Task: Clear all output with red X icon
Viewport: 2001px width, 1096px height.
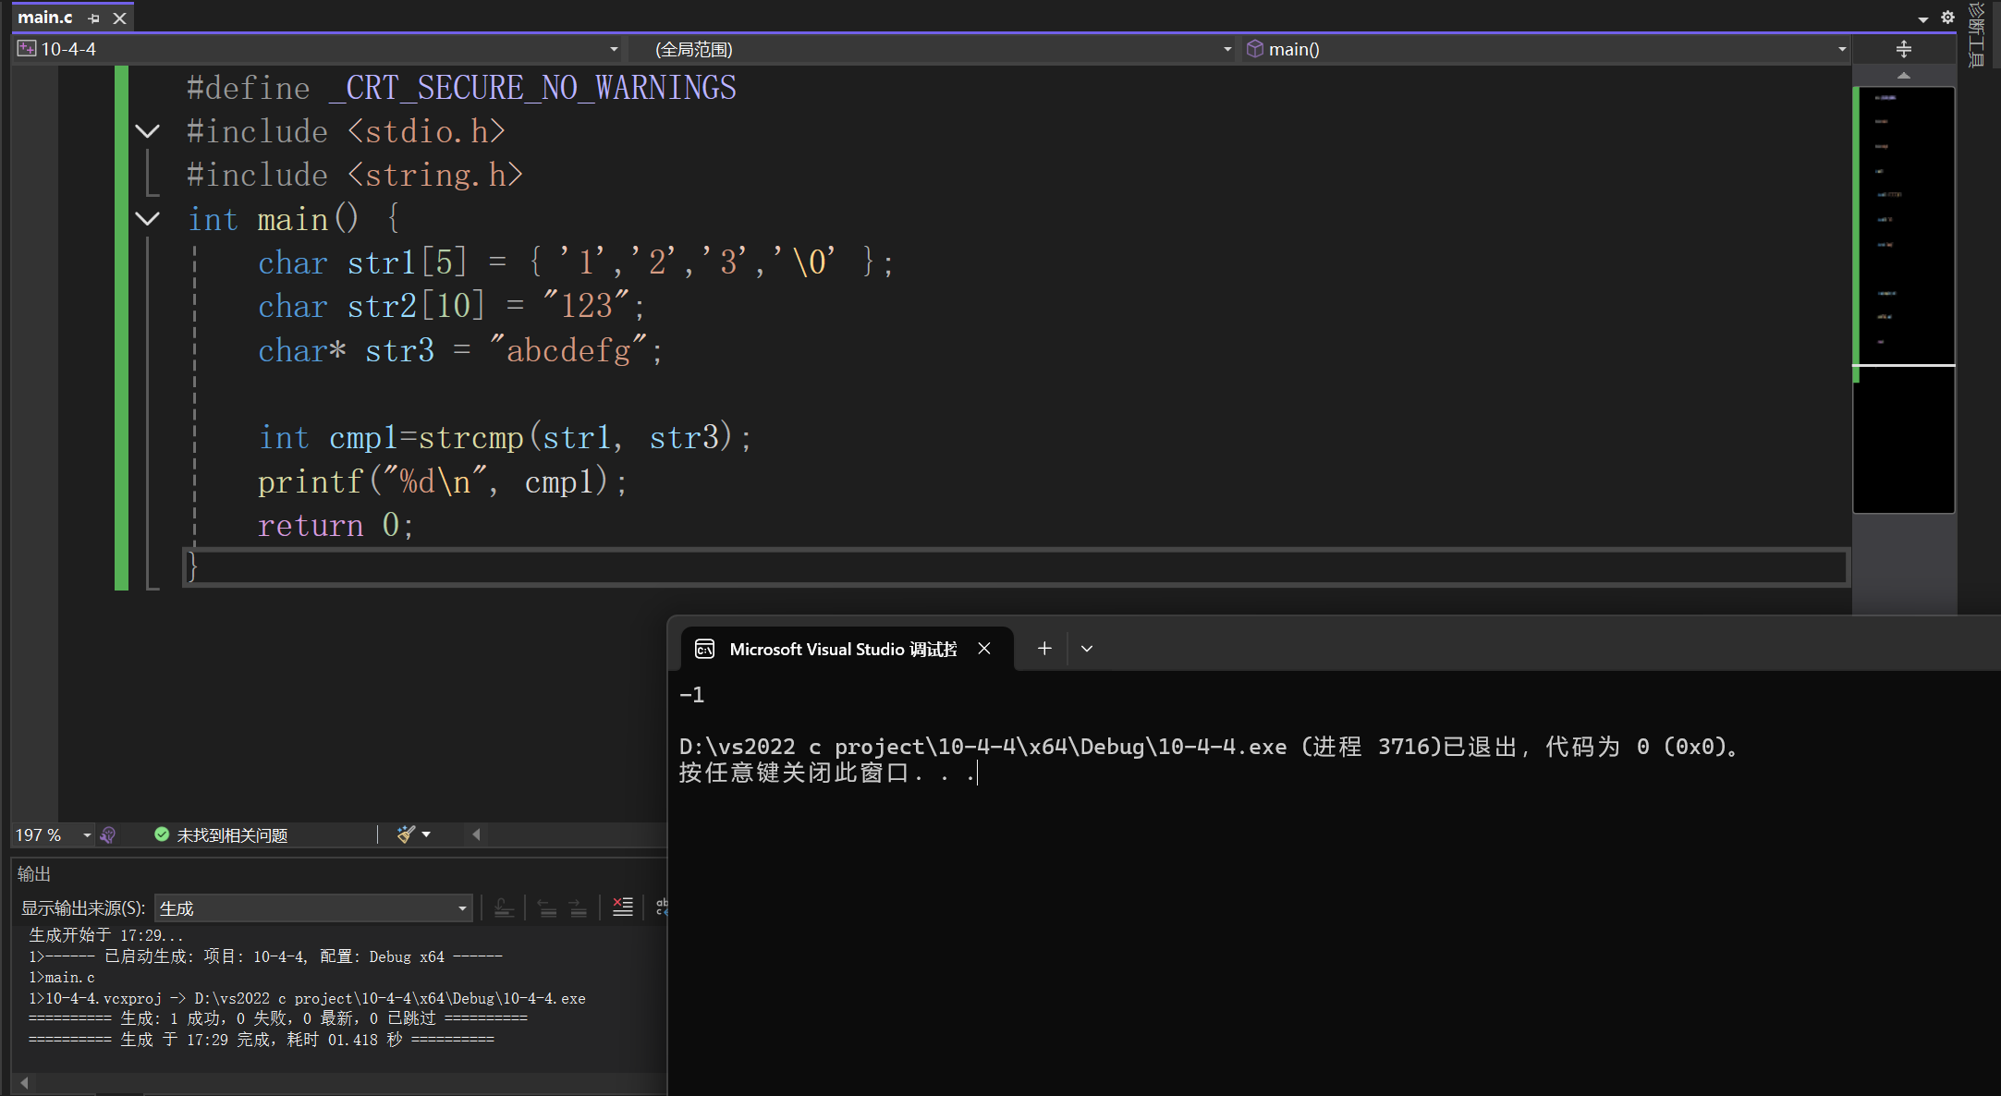Action: click(x=623, y=907)
